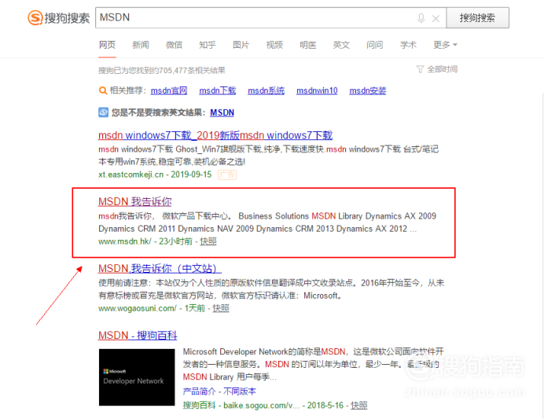
Task: Open related search msdn下载
Action: click(218, 91)
